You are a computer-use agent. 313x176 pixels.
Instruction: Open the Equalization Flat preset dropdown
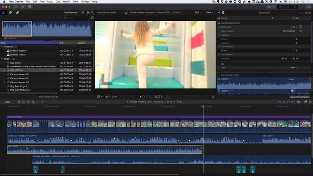(294, 27)
